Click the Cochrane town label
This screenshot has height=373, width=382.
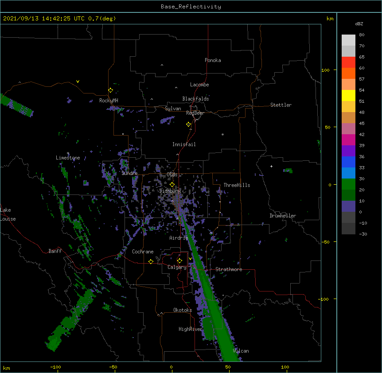tap(143, 252)
